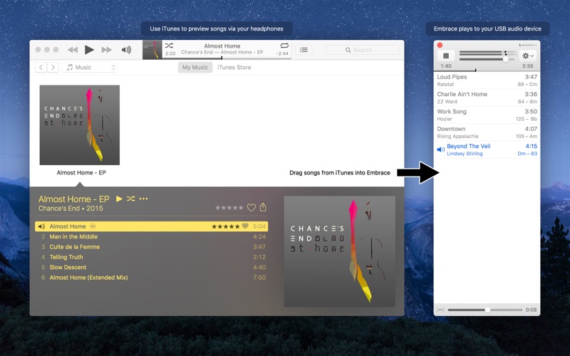The width and height of the screenshot is (570, 356).
Task: Select track Man in the Middle
Action: [x=151, y=236]
